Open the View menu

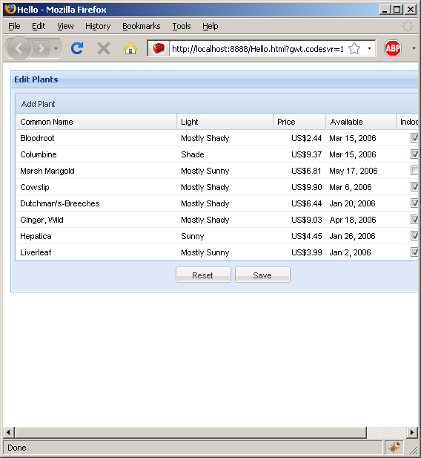pos(65,26)
